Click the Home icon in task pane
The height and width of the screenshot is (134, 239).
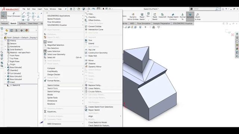pos(237,34)
